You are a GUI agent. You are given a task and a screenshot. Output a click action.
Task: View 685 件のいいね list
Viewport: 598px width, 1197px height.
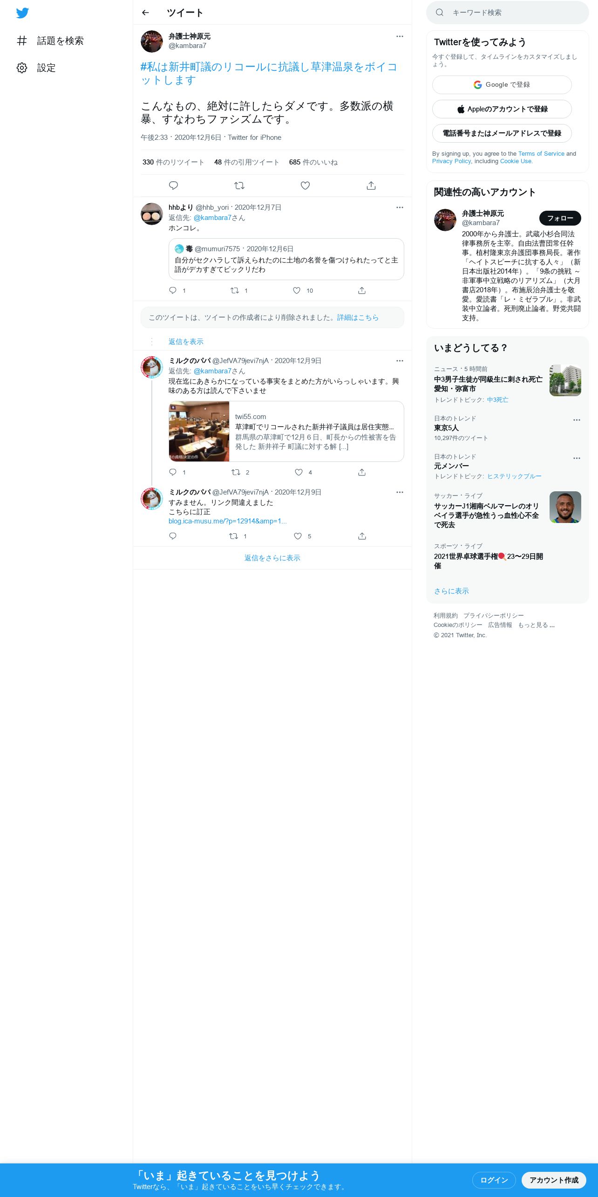[x=313, y=162]
